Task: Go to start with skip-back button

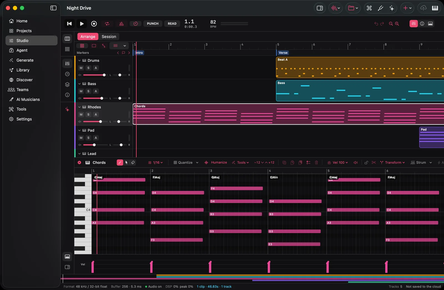Action: [x=69, y=24]
